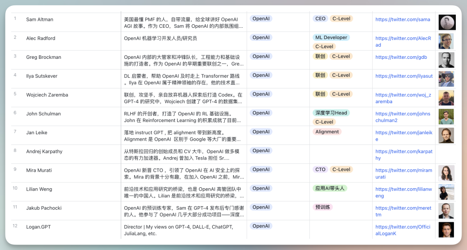Click Greg Brockman's avatar photo

click(x=446, y=60)
